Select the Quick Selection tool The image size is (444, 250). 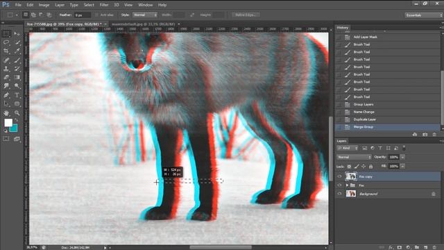pyautogui.click(x=17, y=42)
